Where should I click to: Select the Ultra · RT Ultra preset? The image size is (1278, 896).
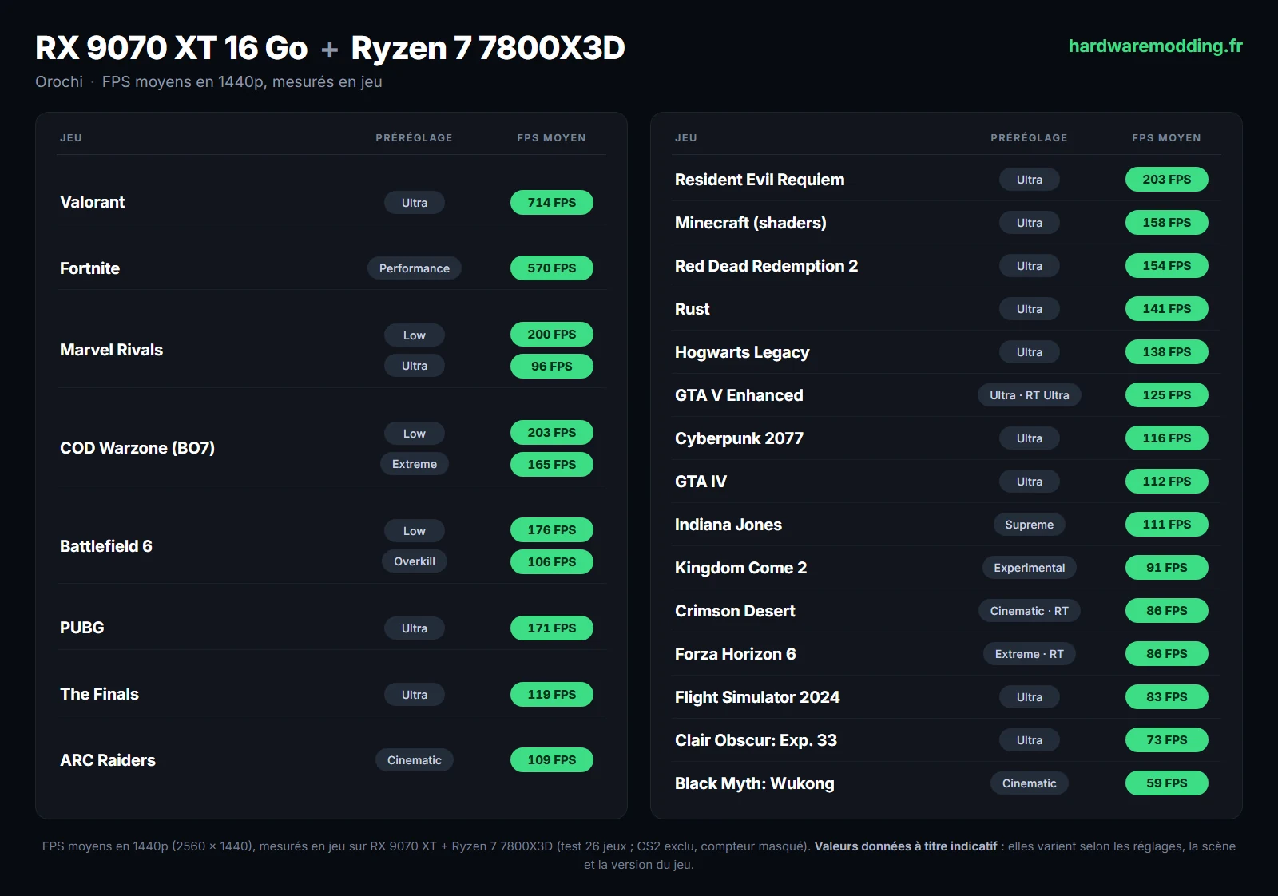pyautogui.click(x=1030, y=395)
